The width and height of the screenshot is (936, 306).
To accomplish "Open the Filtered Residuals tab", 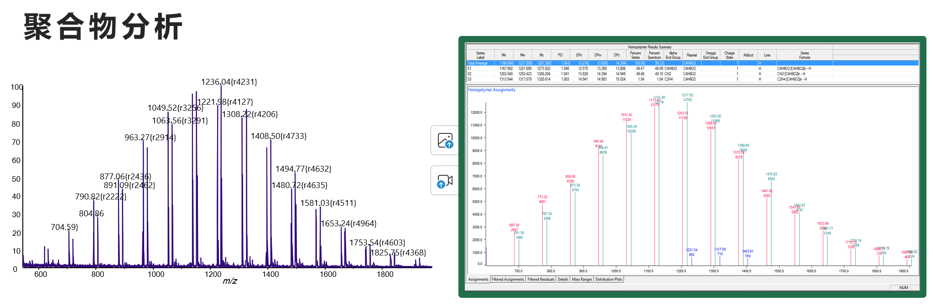I will pos(541,280).
